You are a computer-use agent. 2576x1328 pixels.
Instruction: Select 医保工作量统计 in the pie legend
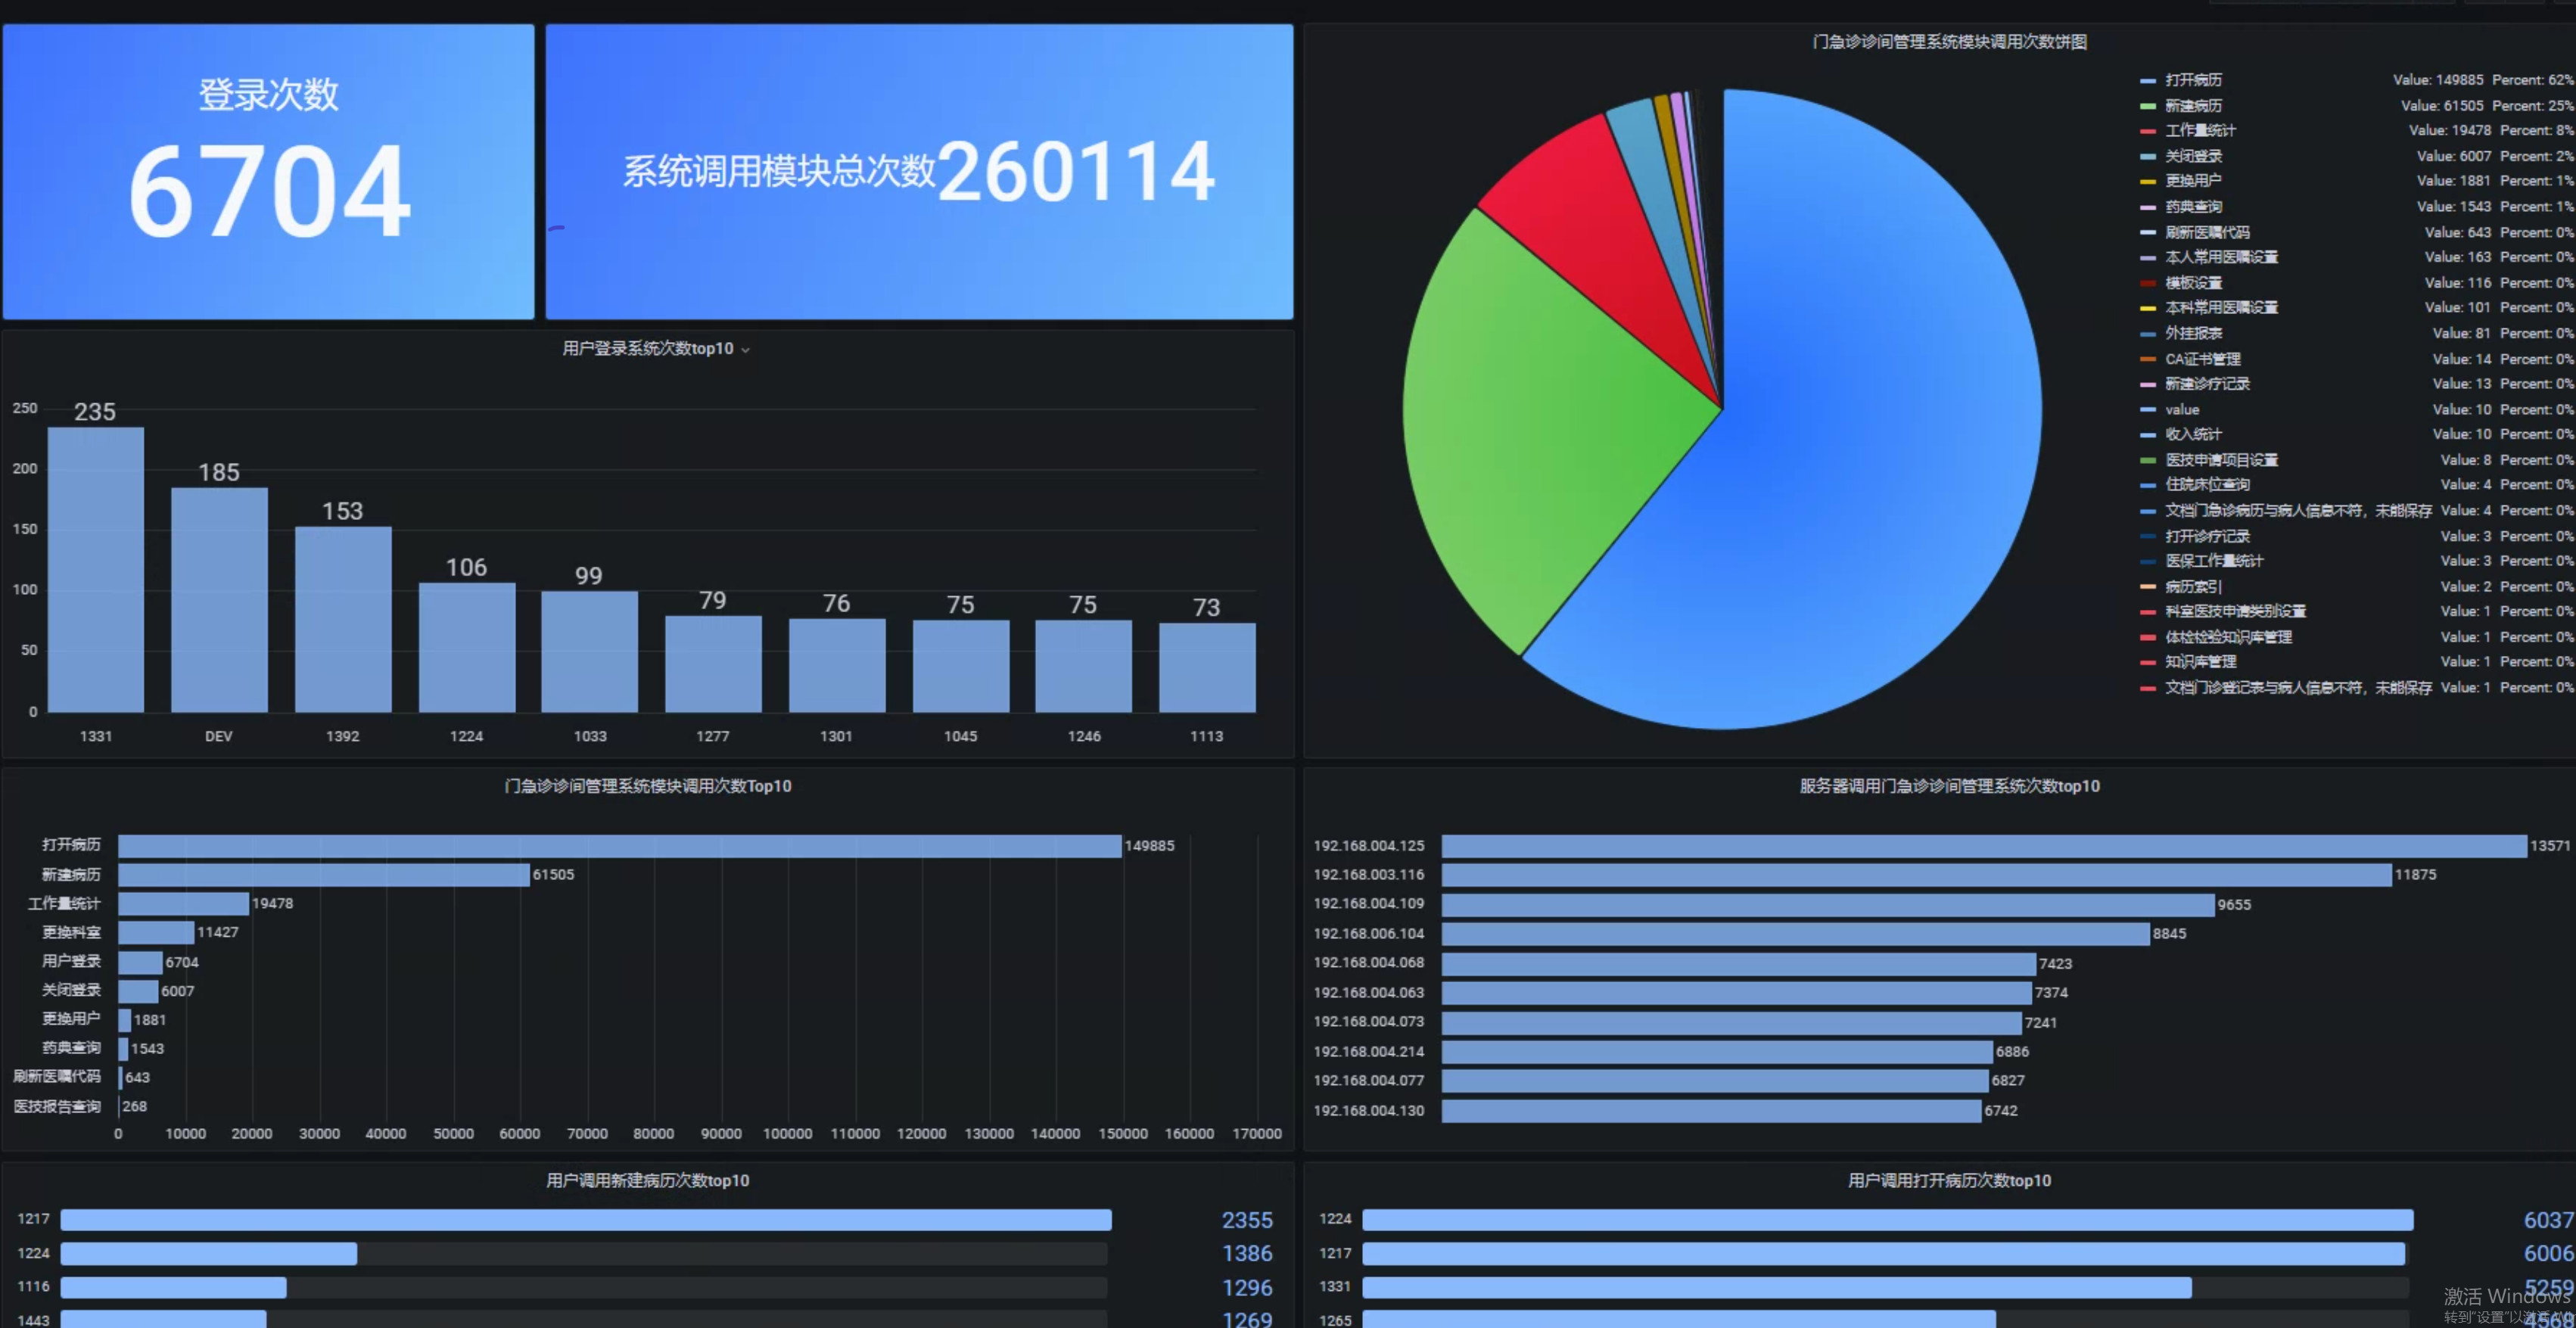coord(2214,561)
